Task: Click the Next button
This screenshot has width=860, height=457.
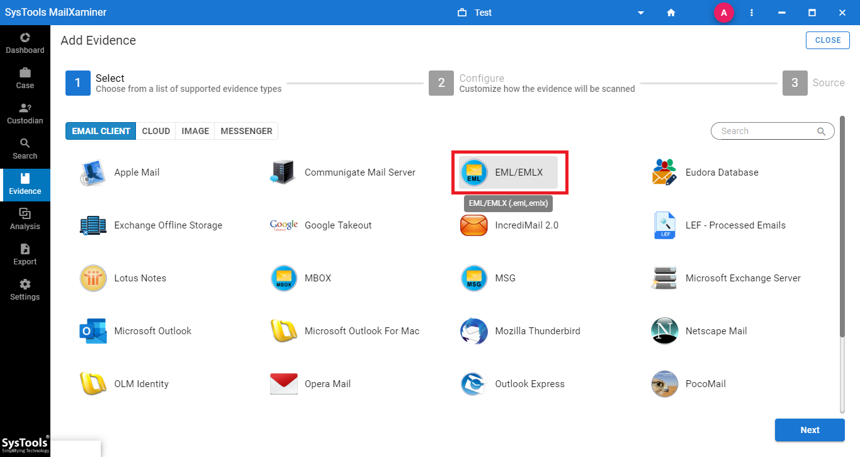Action: 810,430
